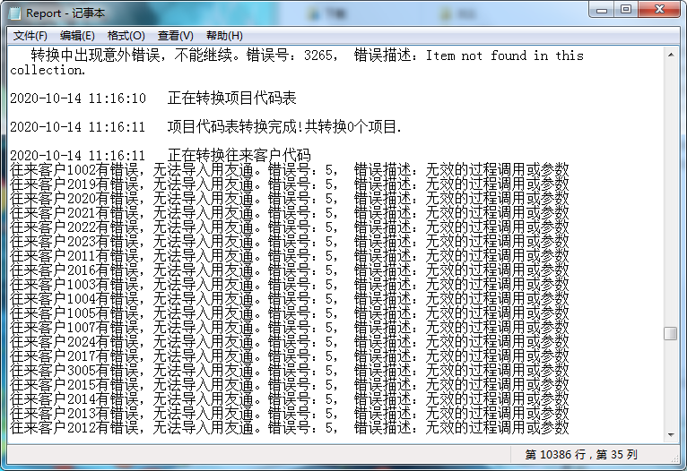Click the error line for 往来客户1007
This screenshot has width=687, height=471.
point(289,328)
